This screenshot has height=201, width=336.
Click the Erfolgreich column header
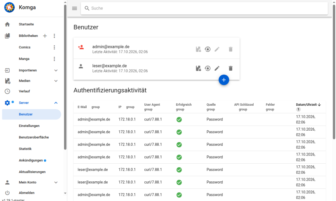tap(184, 105)
